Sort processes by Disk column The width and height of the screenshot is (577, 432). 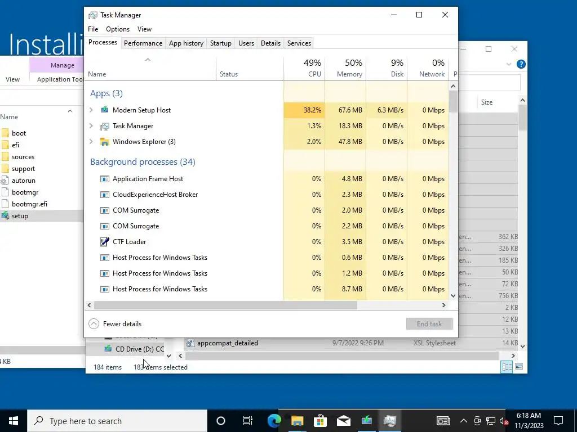(x=387, y=68)
